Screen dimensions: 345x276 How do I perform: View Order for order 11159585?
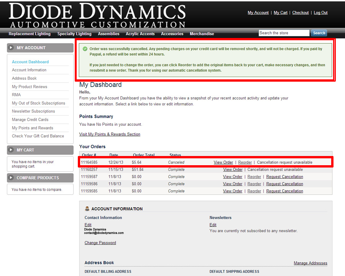coord(233,191)
